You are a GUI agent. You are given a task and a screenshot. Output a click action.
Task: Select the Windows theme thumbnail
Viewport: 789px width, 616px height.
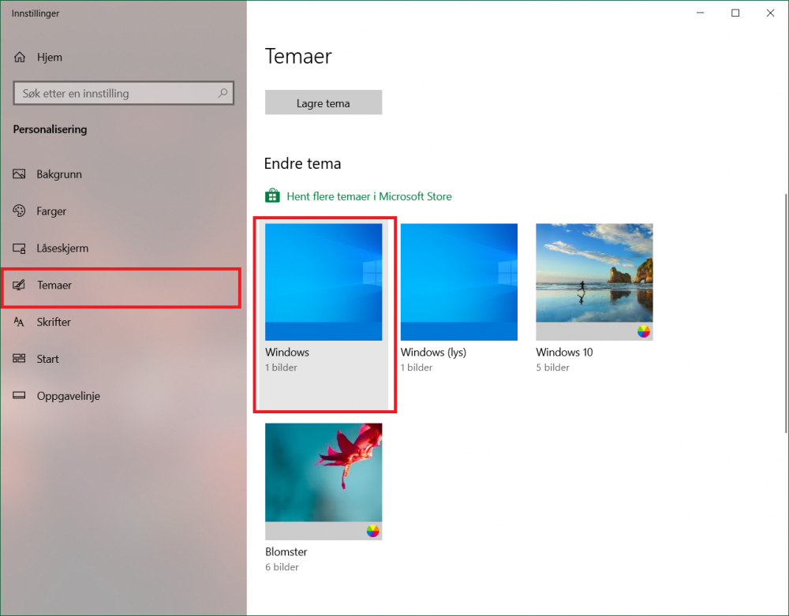(x=323, y=282)
